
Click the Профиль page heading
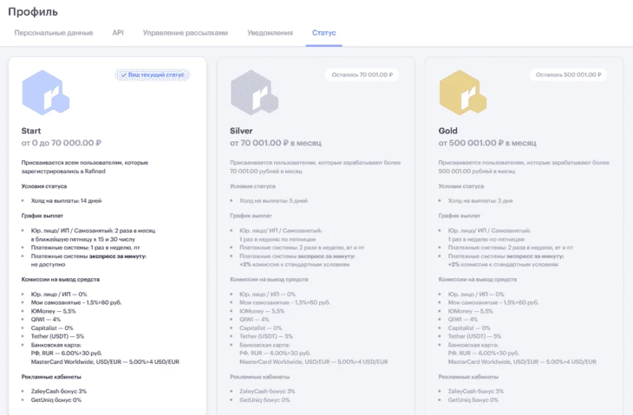click(x=33, y=11)
